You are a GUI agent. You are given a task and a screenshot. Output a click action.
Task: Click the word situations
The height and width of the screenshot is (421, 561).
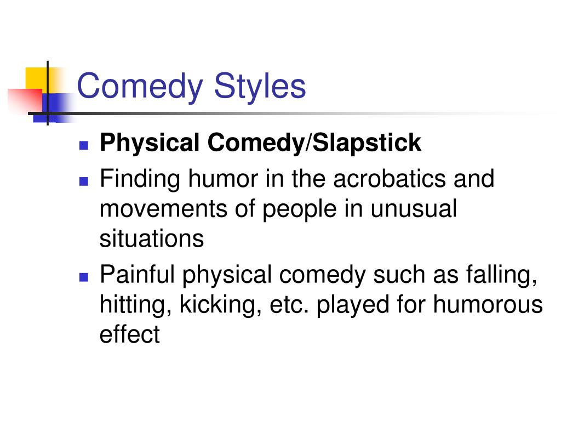click(151, 239)
